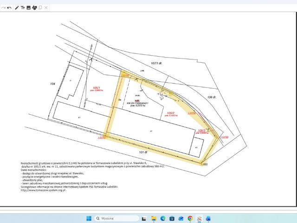Click the Wyszukaj taskbar search box
The width and height of the screenshot is (297, 223).
pos(116,218)
